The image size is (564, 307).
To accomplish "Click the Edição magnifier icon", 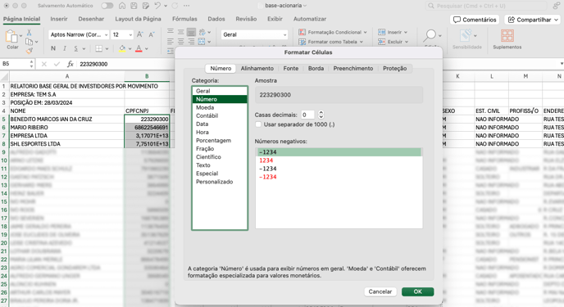I will pyautogui.click(x=430, y=35).
